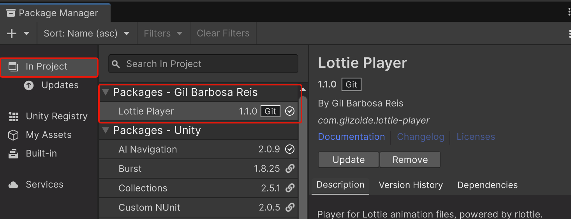Open the Documentation link
Screen dimensions: 571x219
(351, 137)
